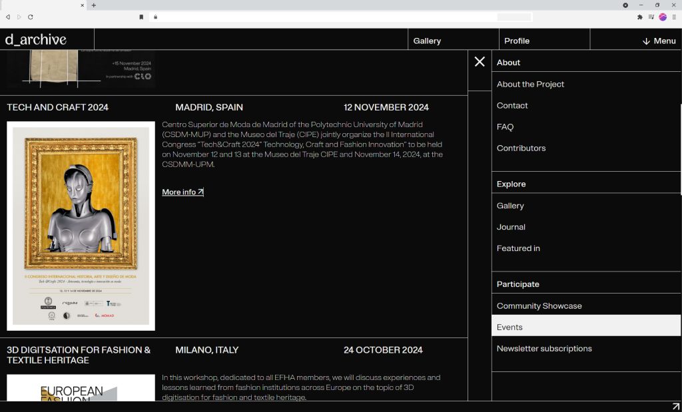Screen dimensions: 682x412
Task: Open the browser hamburger menu
Action: (x=674, y=17)
